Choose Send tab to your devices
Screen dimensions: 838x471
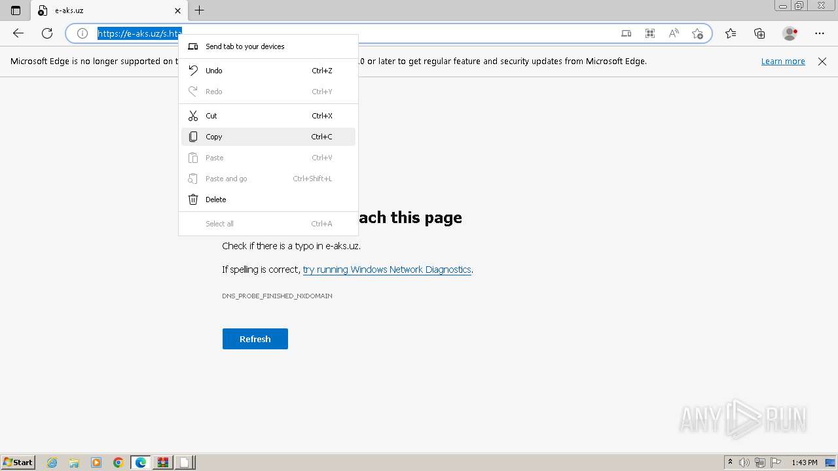pyautogui.click(x=268, y=46)
